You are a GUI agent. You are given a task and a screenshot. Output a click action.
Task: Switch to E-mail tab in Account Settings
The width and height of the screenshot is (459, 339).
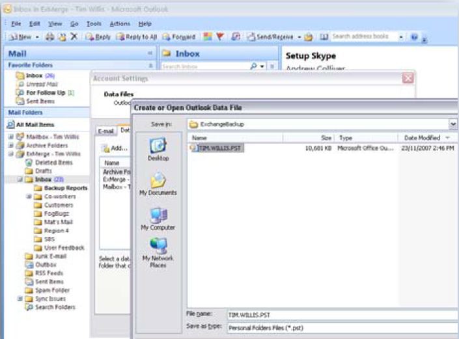pos(105,131)
